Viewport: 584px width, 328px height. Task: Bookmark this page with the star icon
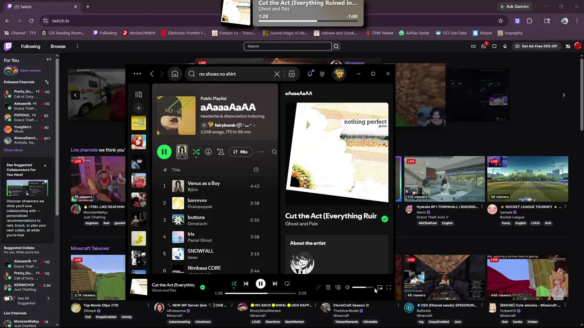click(501, 21)
